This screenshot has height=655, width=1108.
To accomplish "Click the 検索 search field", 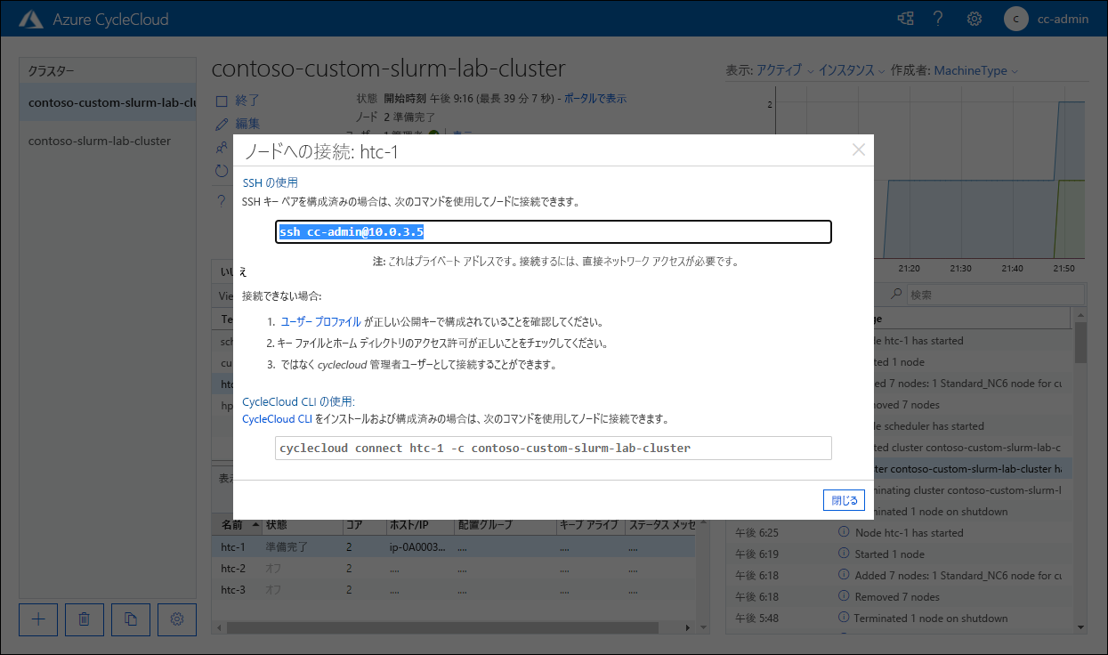I will (x=995, y=294).
